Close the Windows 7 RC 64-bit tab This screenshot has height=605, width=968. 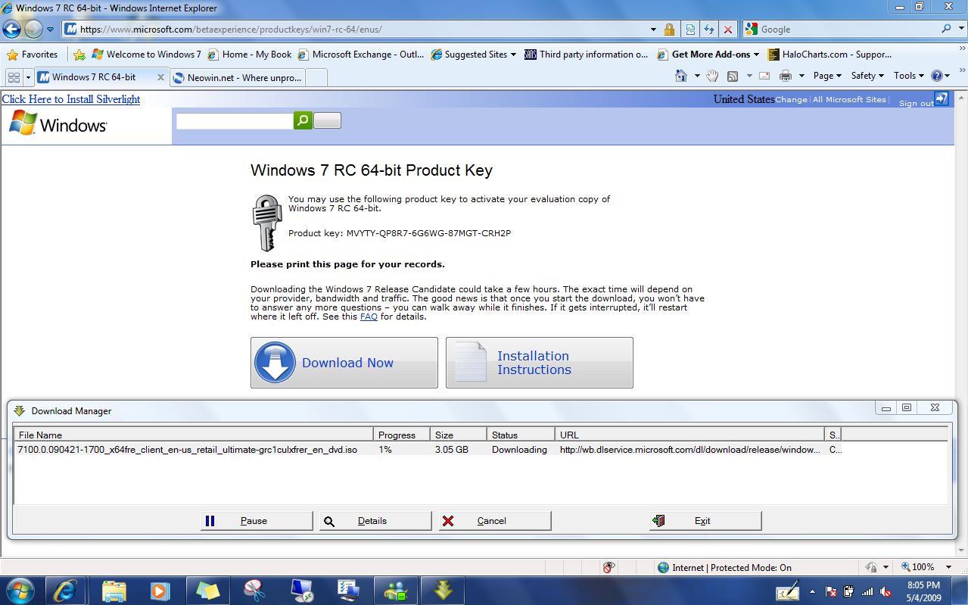point(160,77)
